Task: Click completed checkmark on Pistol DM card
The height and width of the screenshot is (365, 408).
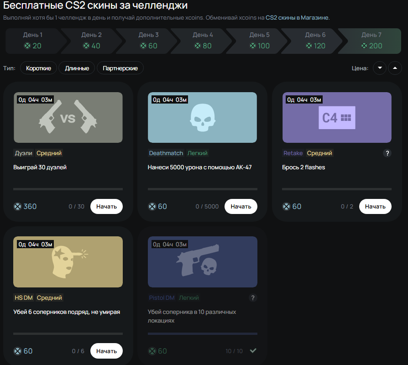Action: pos(253,351)
